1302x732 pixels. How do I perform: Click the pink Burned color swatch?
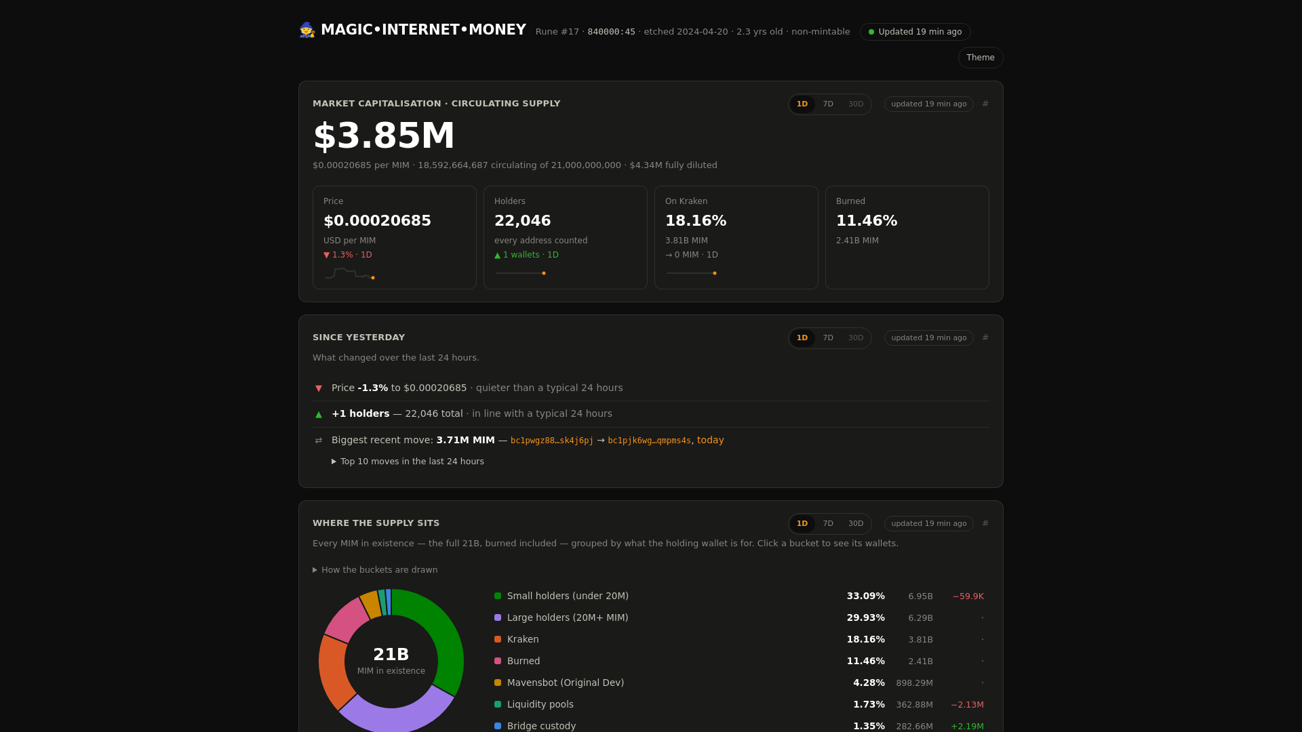click(x=498, y=662)
